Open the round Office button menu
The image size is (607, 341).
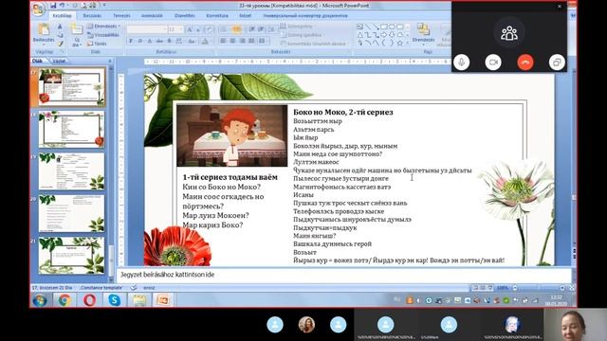point(38,9)
